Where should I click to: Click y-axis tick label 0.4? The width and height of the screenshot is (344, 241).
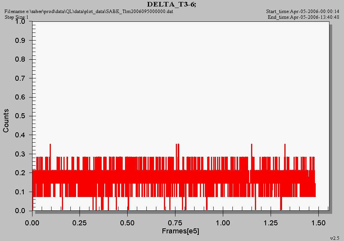click(x=20, y=135)
